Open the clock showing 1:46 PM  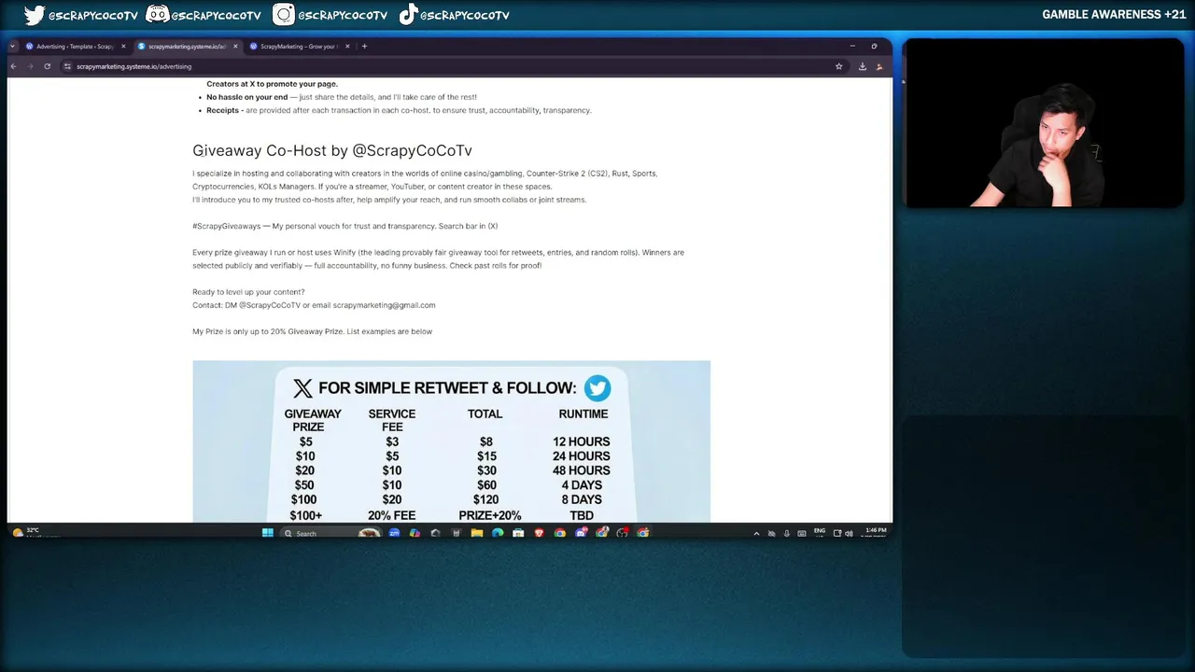pyautogui.click(x=874, y=533)
